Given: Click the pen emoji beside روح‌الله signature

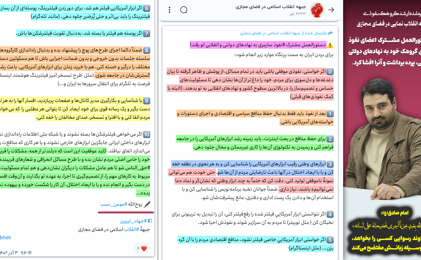Looking at the screenshot, I should (x=147, y=204).
